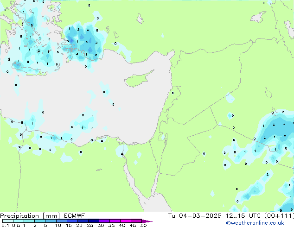Pick the 25–30 mm legend swatch
This screenshot has width=294, height=227.
pos(94,221)
